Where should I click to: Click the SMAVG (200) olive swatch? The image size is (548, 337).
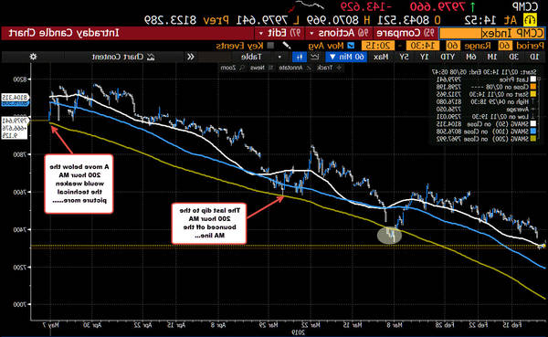click(x=533, y=139)
